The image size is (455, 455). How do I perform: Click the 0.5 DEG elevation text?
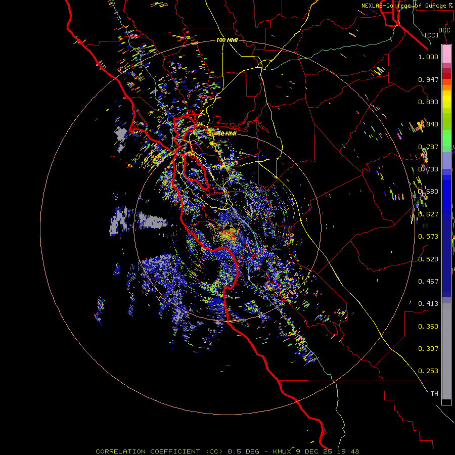click(x=244, y=451)
